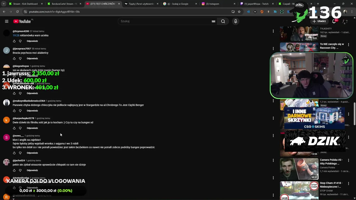
Task: Like the comment by @jacho024
Action: pyautogui.click(x=14, y=170)
